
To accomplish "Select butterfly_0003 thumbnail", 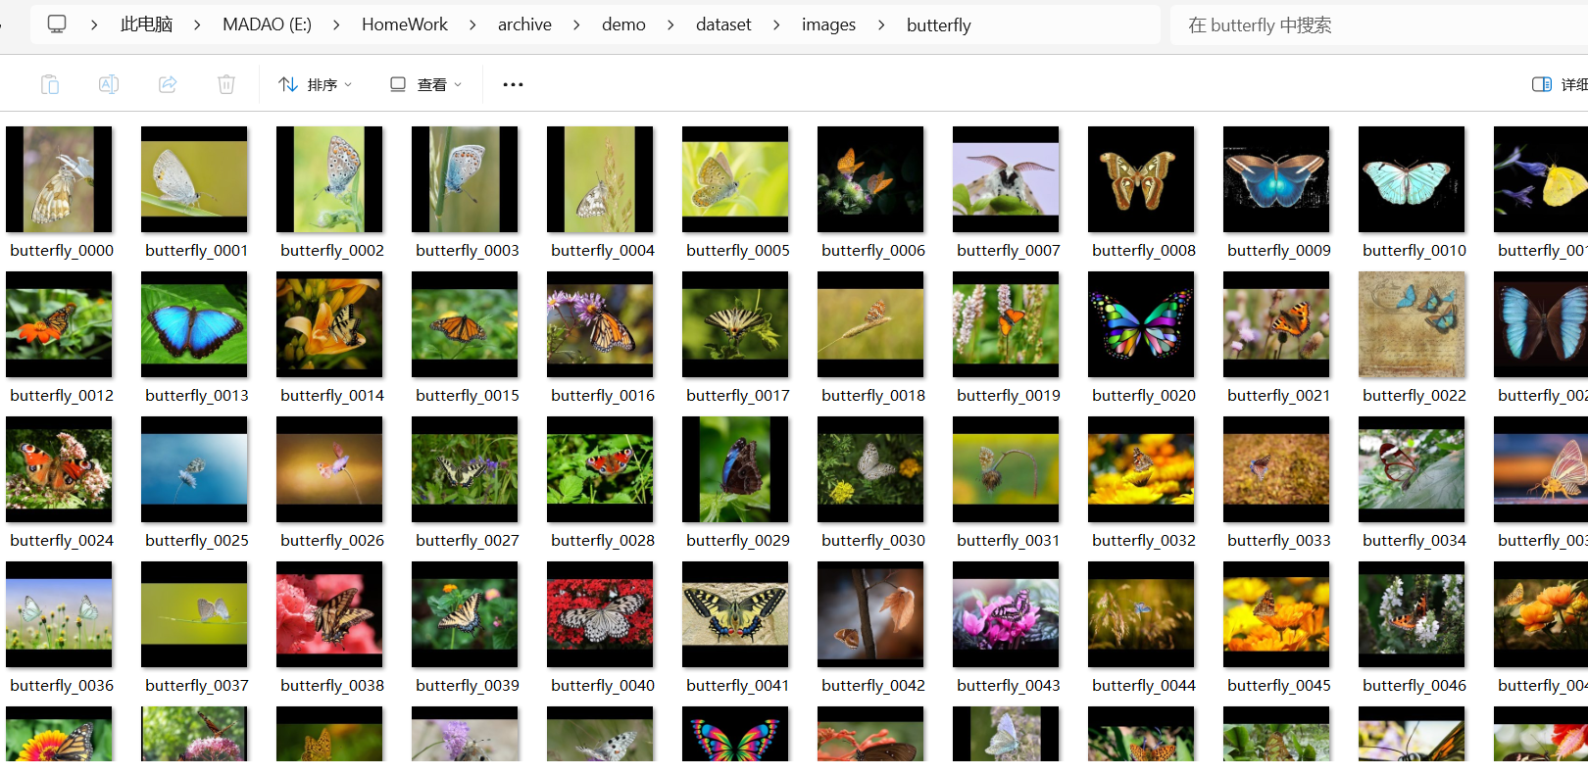I will tap(465, 179).
